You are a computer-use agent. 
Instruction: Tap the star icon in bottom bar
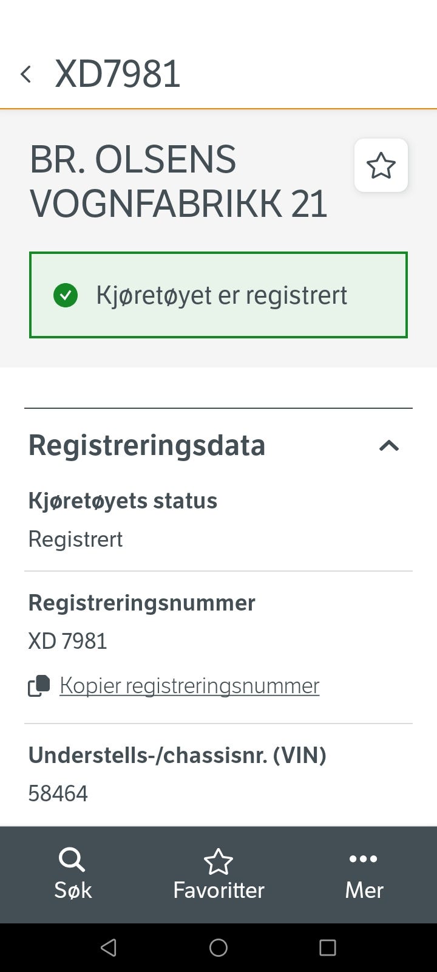tap(218, 861)
